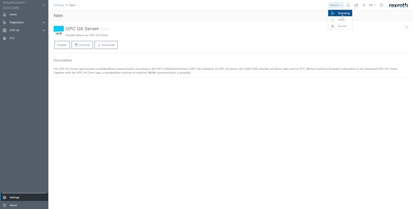
Task: Choose Service mode in the dropdown list
Action: 341,26
